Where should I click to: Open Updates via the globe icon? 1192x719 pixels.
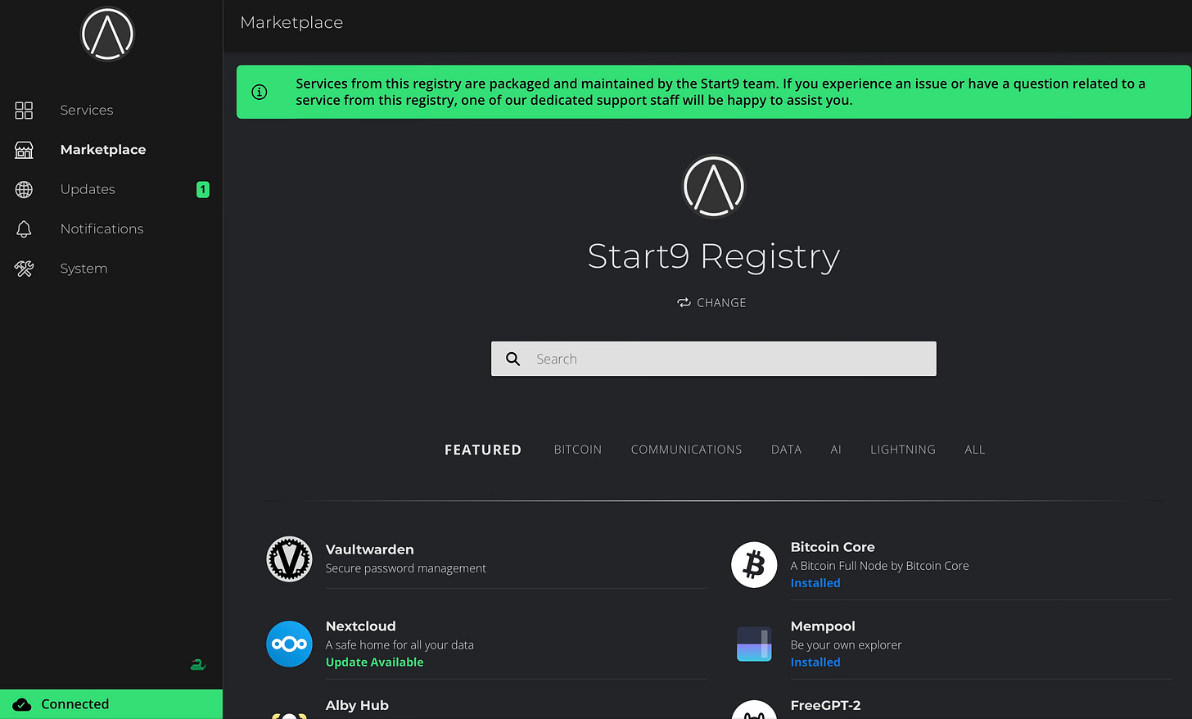point(24,189)
